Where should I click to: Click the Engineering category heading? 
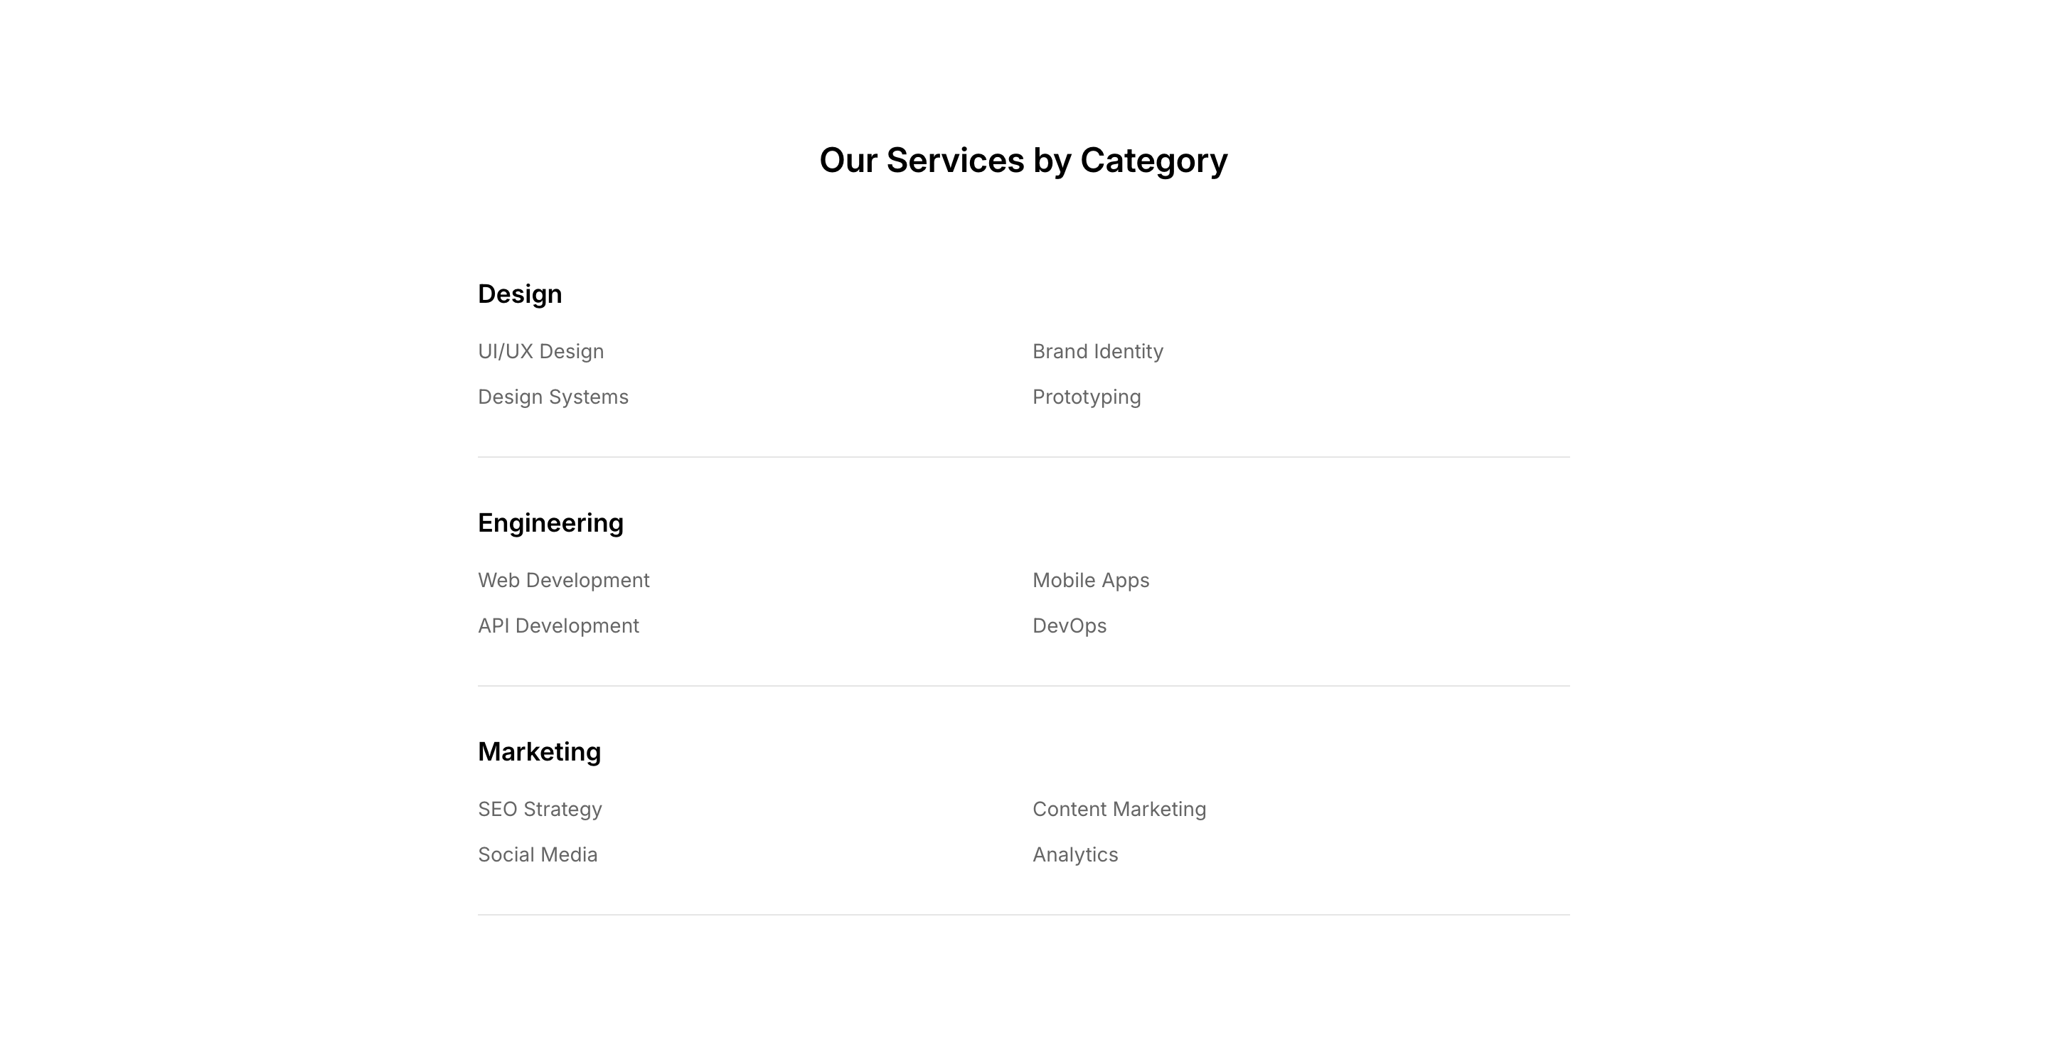click(x=550, y=523)
